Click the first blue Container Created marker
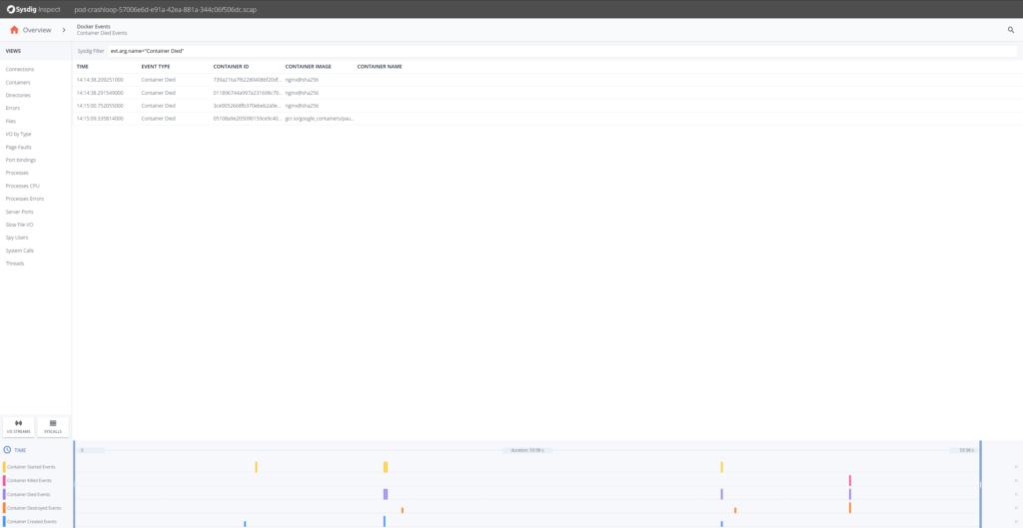Screen dimensions: 1023x528 (x=245, y=523)
